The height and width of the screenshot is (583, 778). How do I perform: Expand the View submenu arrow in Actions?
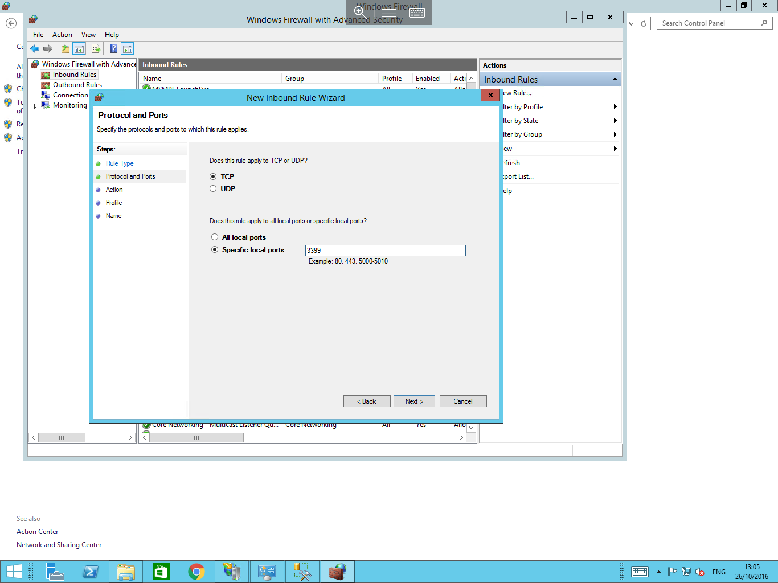tap(615, 148)
